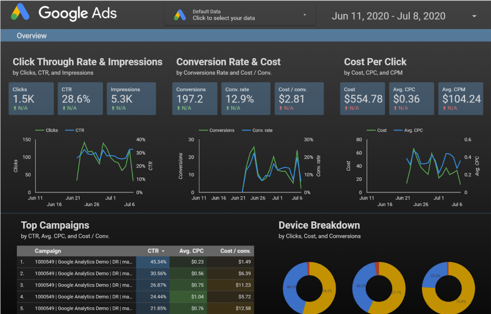This screenshot has width=491, height=314.
Task: Sort by Cost / conv. column header
Action: pos(235,251)
